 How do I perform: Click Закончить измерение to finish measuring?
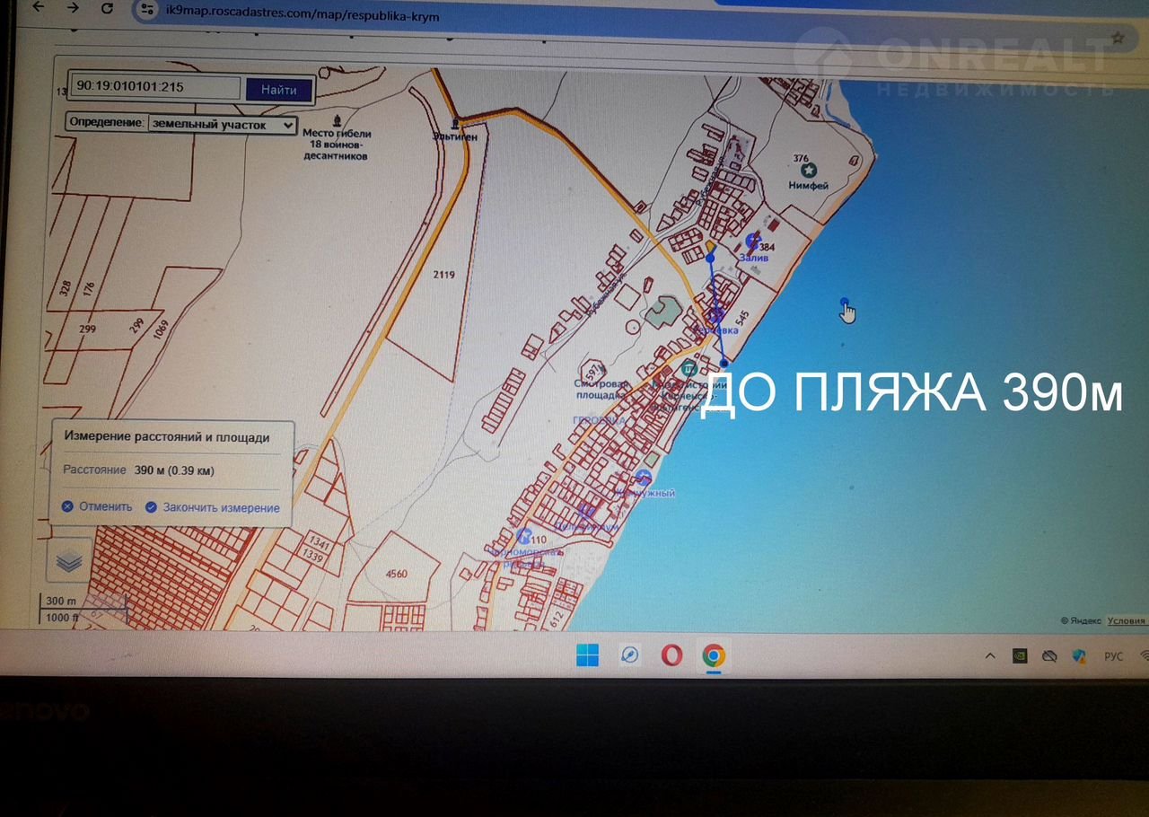213,508
